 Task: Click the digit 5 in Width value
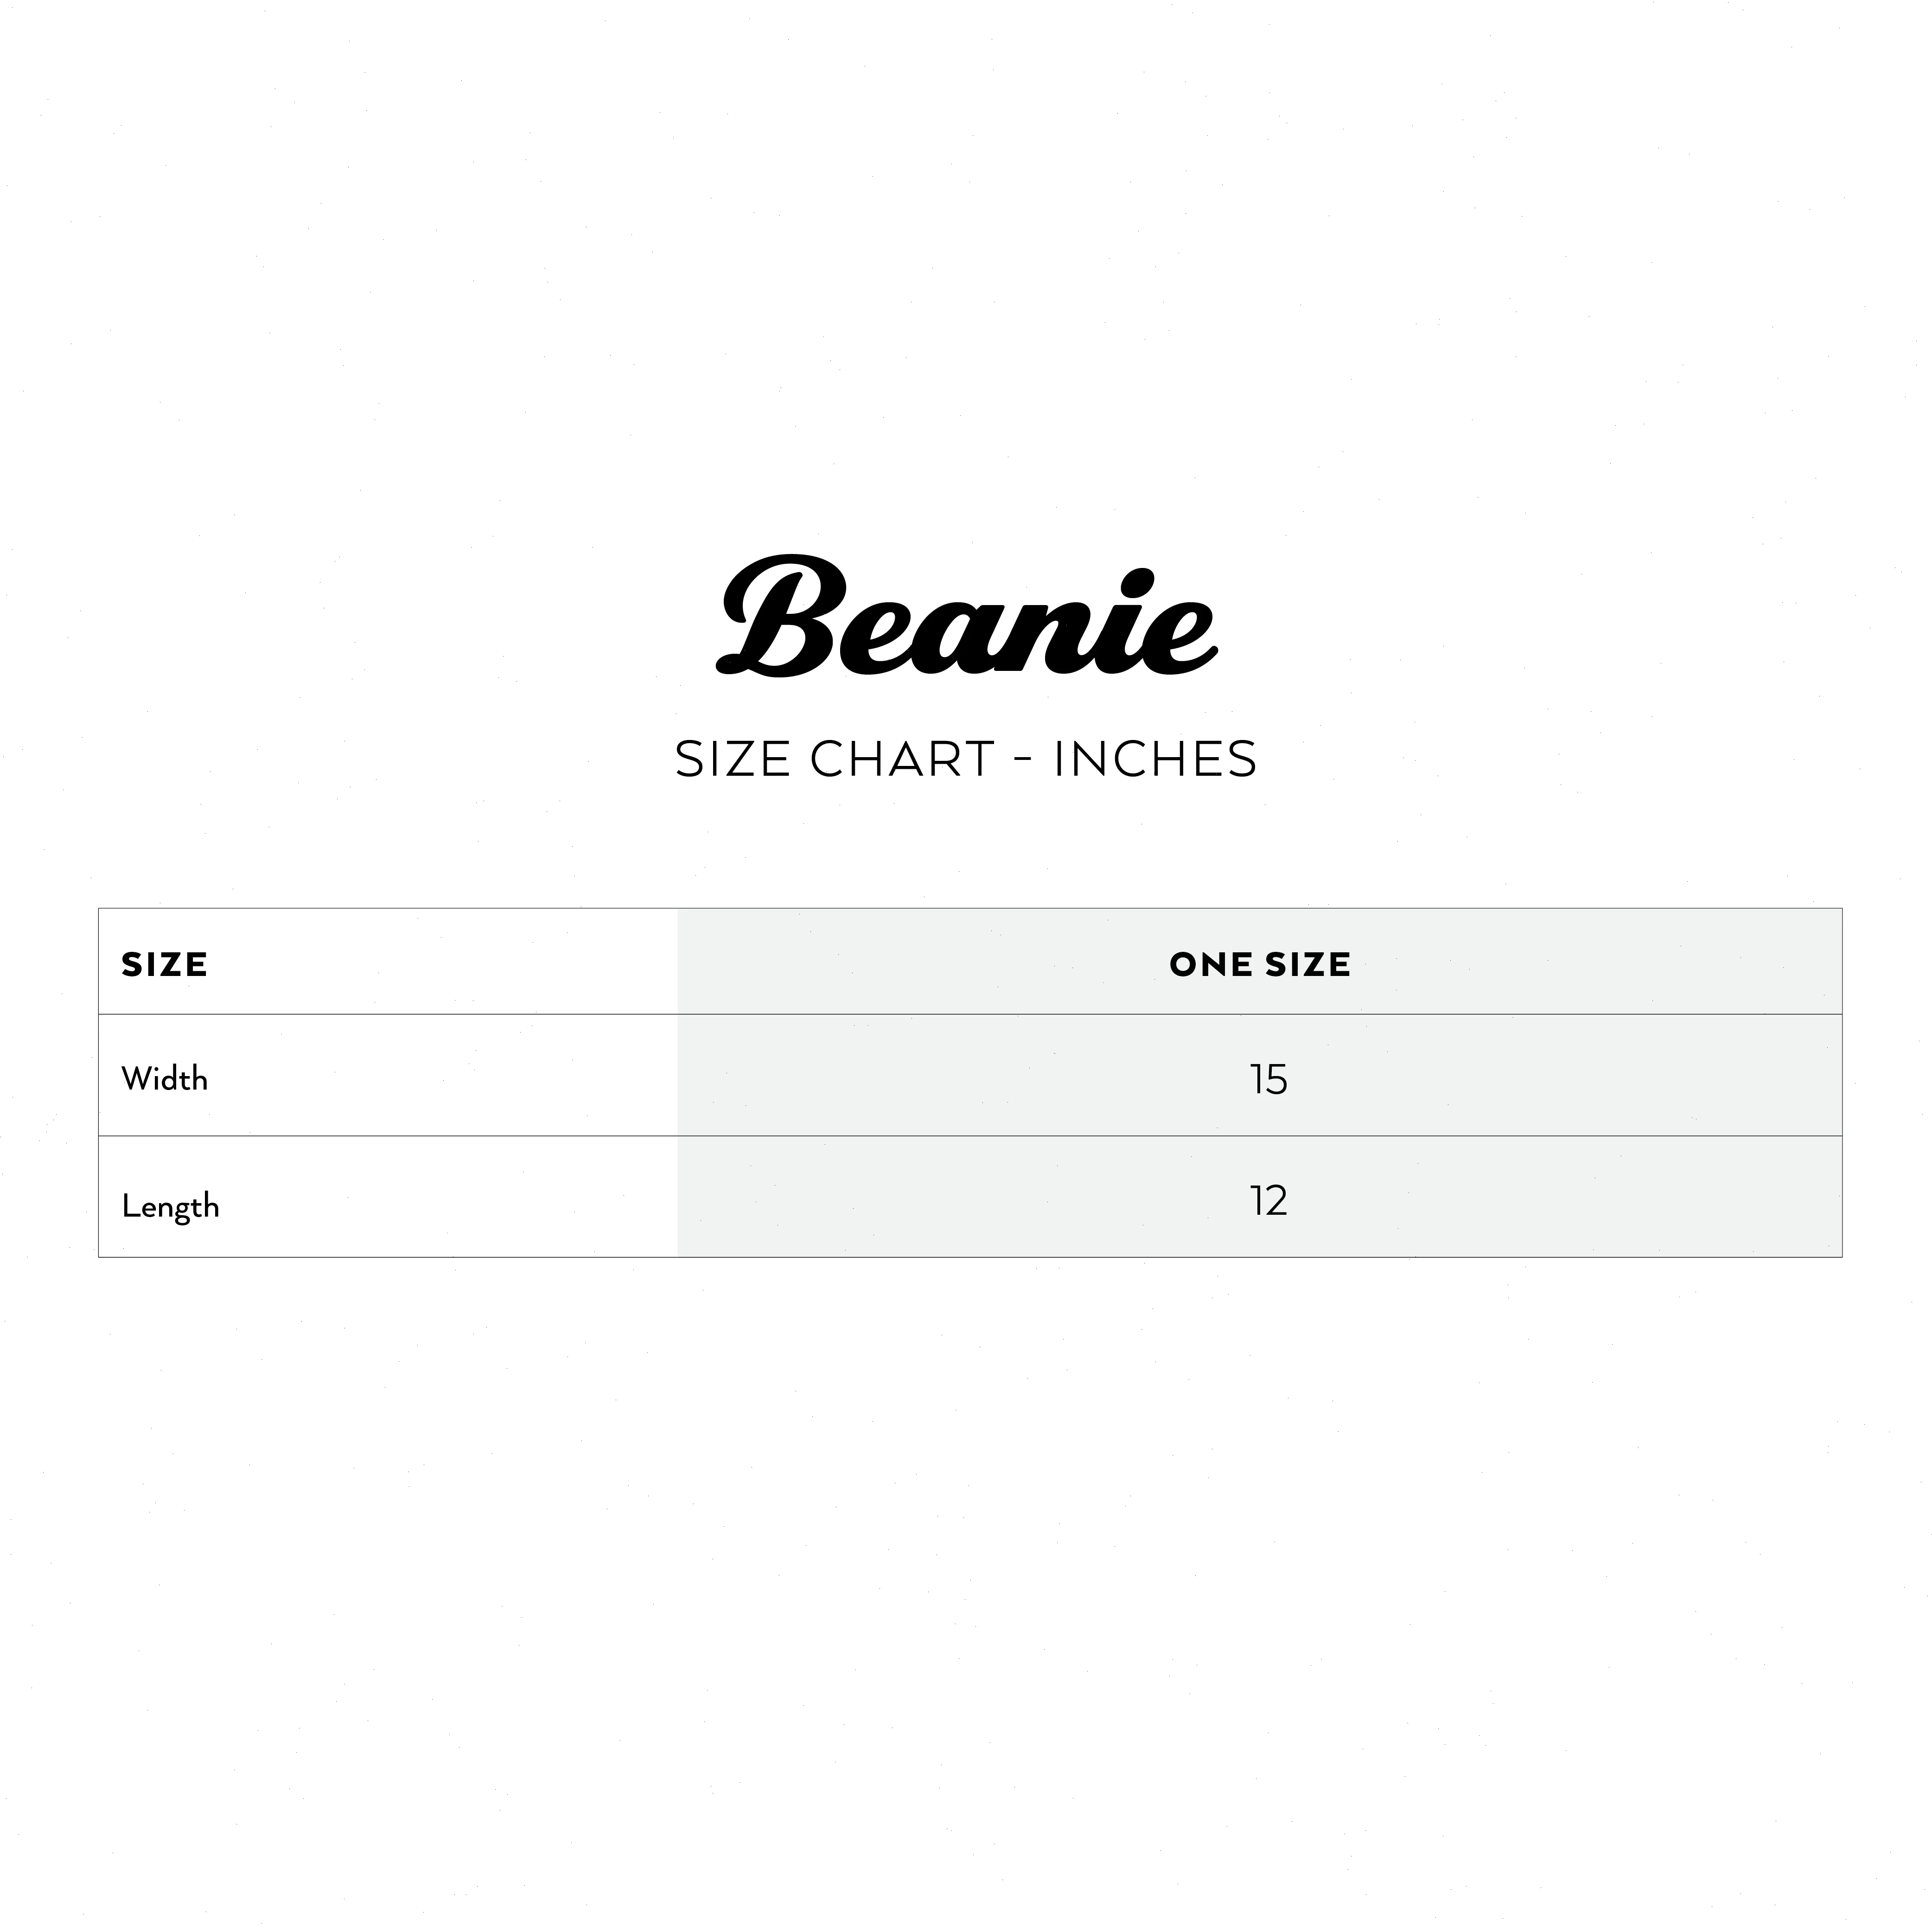click(1276, 1080)
